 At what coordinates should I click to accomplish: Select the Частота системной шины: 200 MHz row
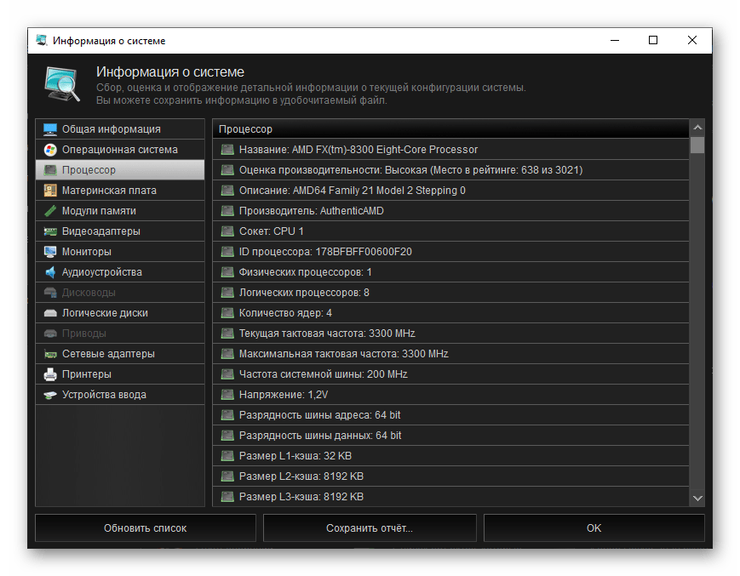(x=450, y=374)
